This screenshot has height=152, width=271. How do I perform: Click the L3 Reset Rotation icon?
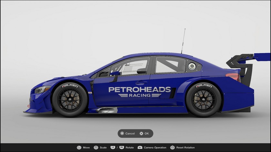click(x=172, y=148)
